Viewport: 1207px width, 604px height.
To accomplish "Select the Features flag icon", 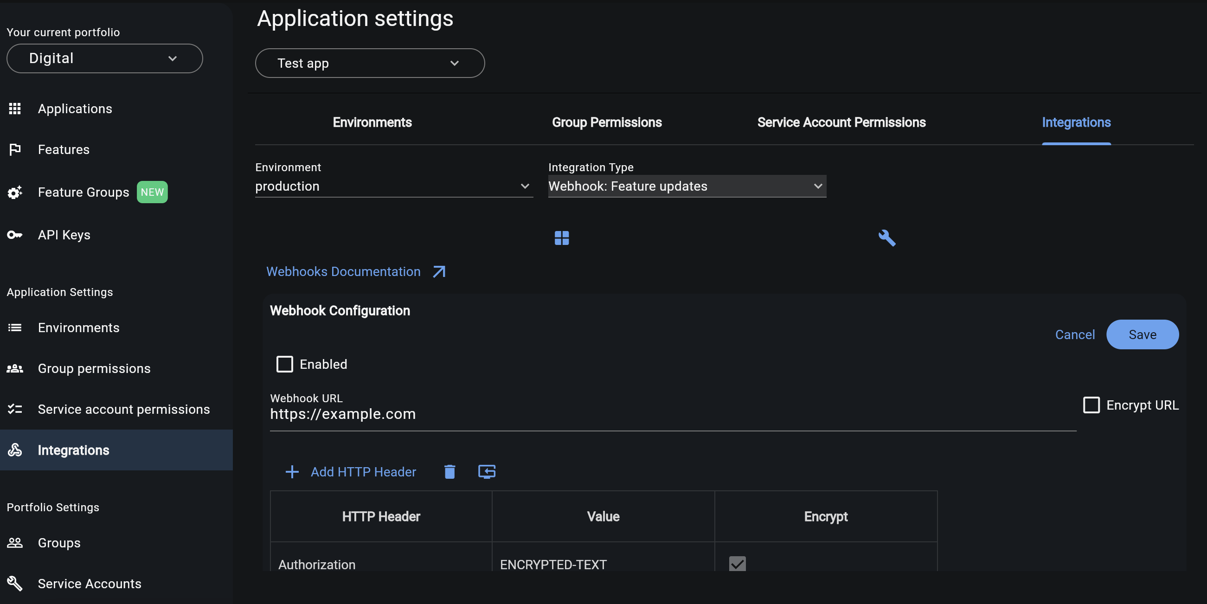I will pos(14,149).
